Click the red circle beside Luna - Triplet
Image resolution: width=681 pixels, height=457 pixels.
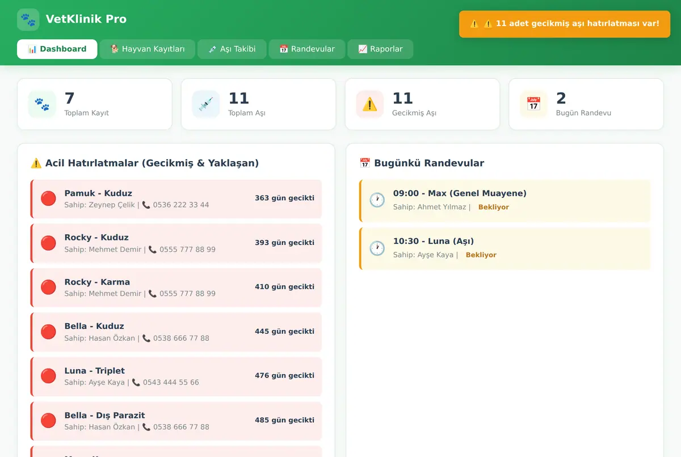tap(48, 376)
